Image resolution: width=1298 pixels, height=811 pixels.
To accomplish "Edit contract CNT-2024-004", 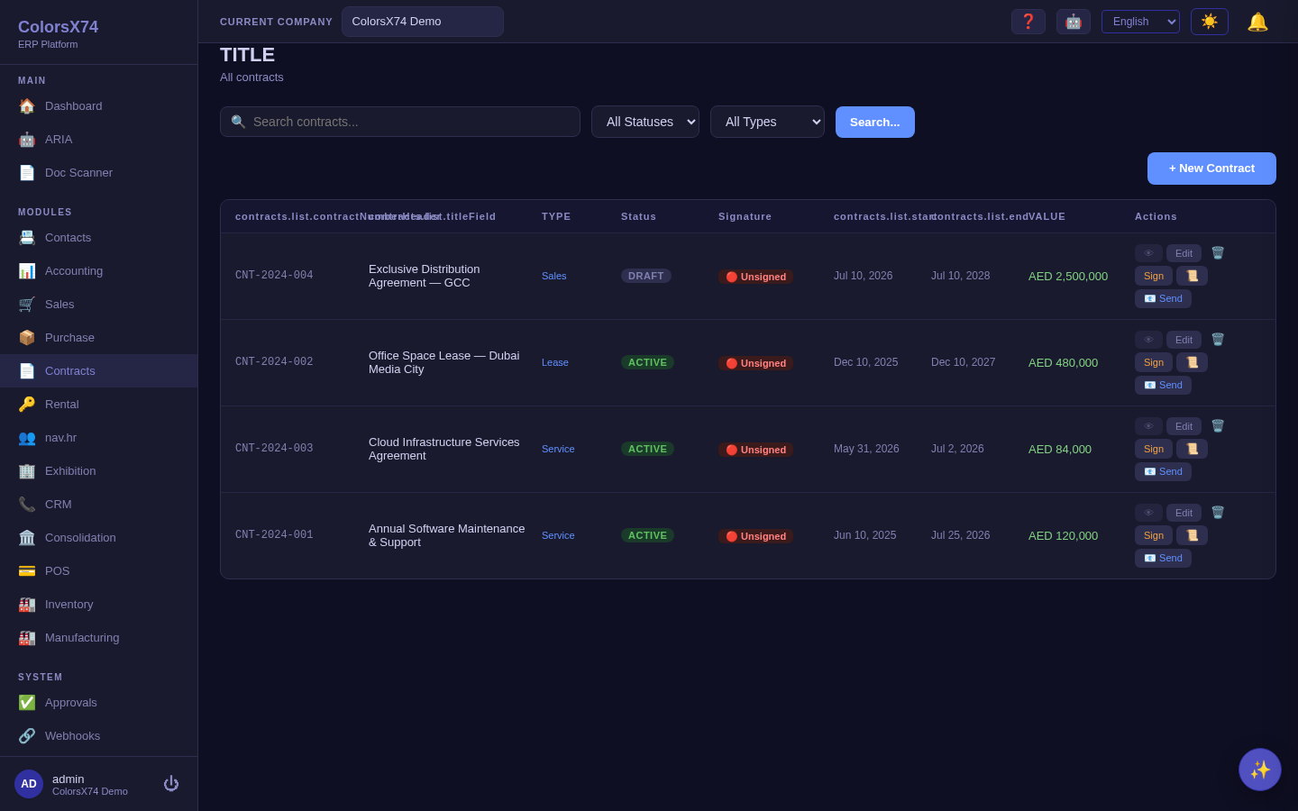I will point(1184,253).
